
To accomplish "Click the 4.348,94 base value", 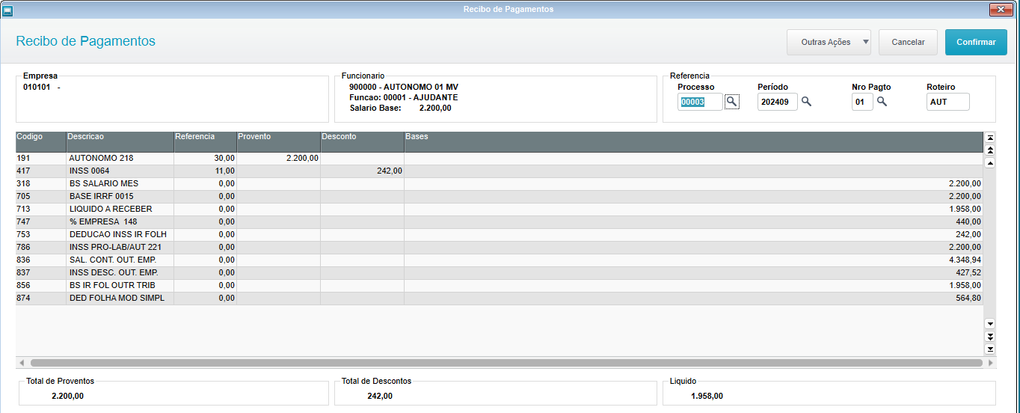I will [964, 260].
